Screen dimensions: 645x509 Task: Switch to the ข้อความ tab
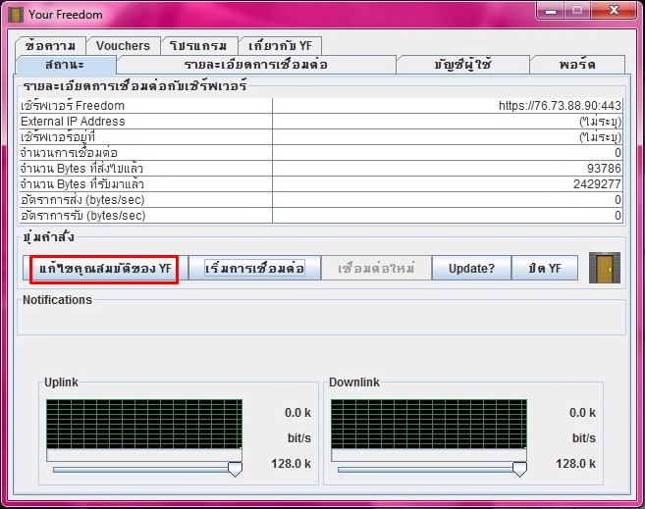pyautogui.click(x=50, y=45)
